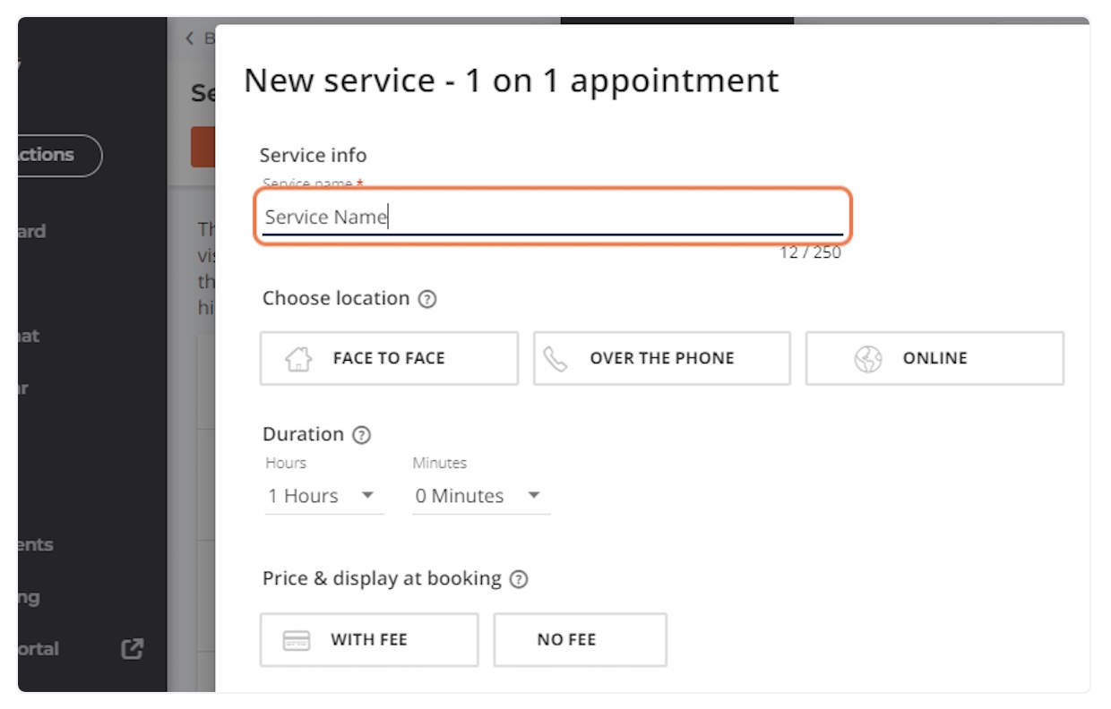Screen dimensions: 1111x709
Task: Select the OVER THE PHONE location option
Action: [x=662, y=358]
